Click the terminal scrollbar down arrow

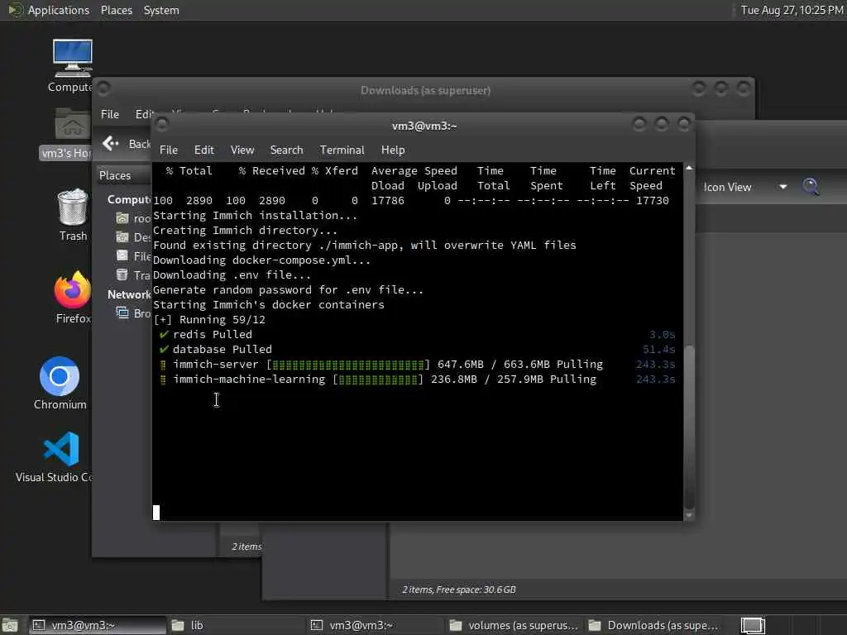pos(689,515)
